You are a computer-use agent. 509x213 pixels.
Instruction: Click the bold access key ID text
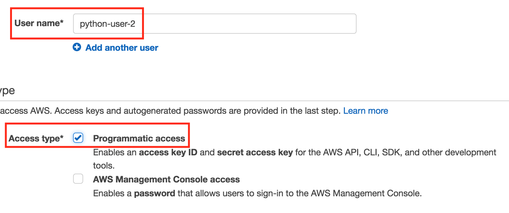click(x=168, y=153)
